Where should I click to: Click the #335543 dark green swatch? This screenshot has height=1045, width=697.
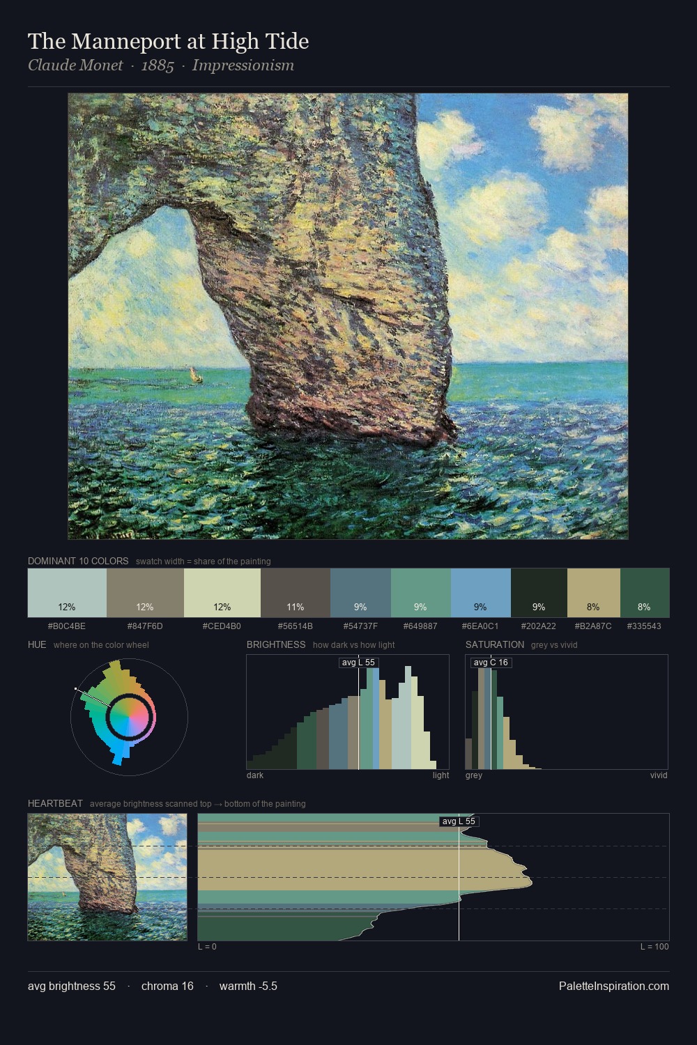[x=645, y=593]
